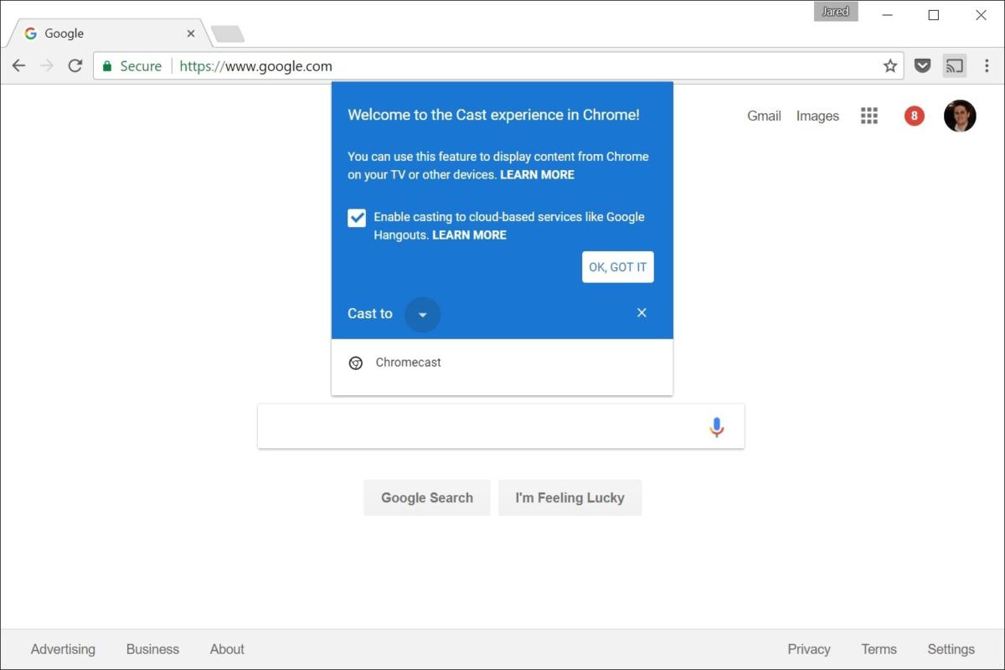
Task: Maximize the Chrome window
Action: click(934, 15)
